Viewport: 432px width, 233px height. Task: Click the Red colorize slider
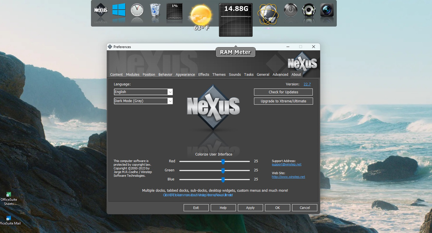tap(215, 161)
